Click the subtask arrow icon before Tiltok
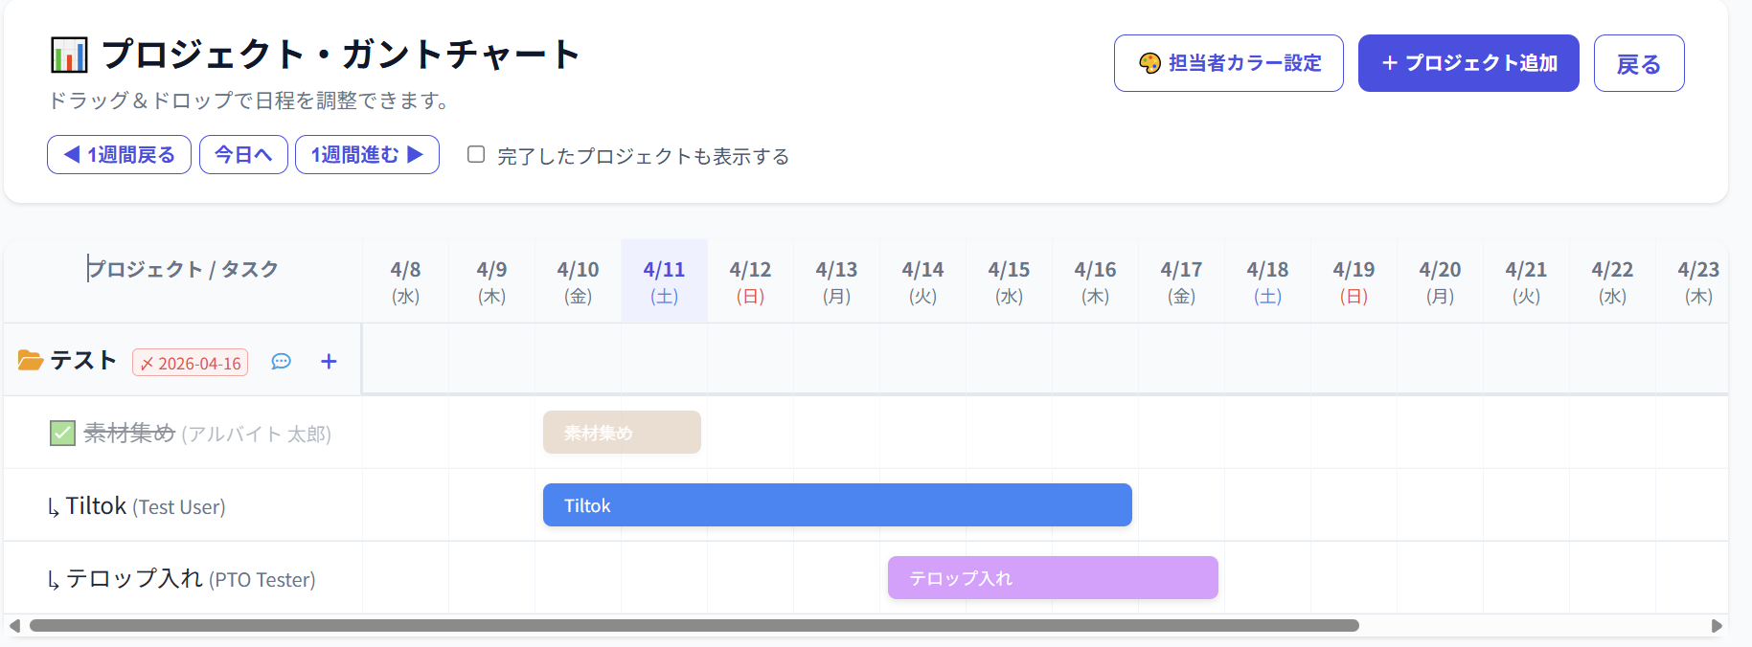Viewport: 1752px width, 647px height. (x=54, y=507)
